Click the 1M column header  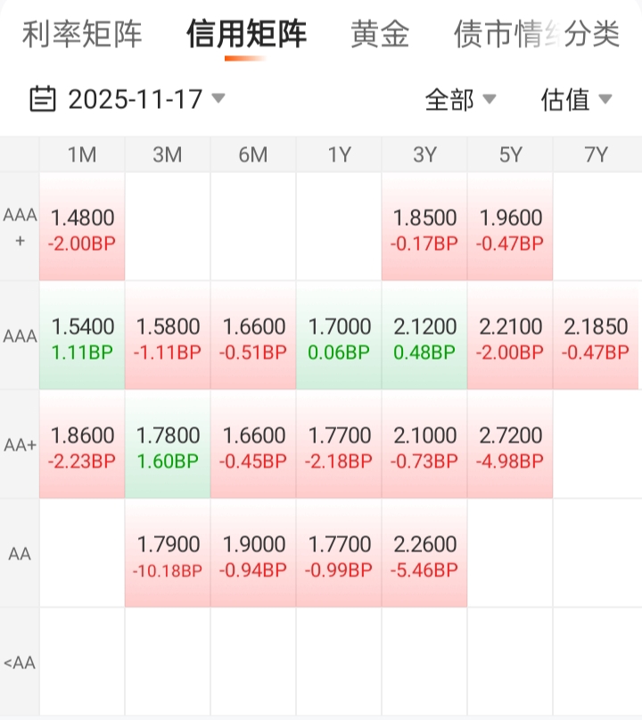[82, 154]
